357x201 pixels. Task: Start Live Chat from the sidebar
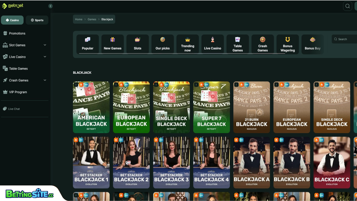(14, 109)
